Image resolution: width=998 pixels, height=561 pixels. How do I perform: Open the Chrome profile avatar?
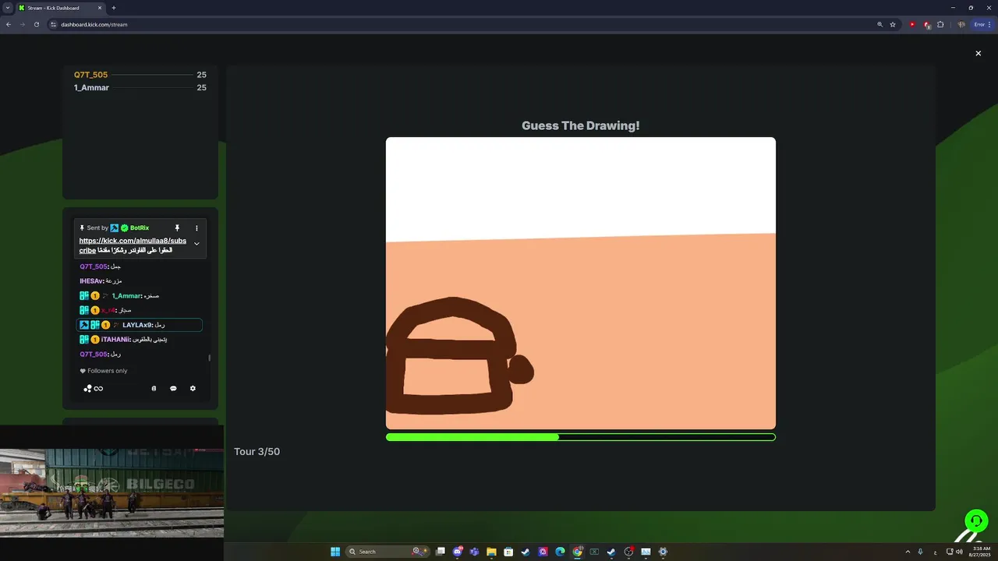(961, 24)
